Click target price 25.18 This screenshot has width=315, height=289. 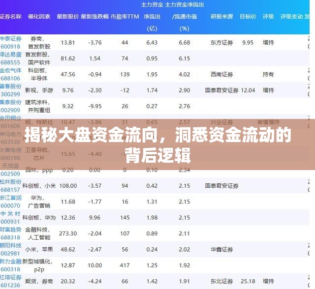(248, 281)
